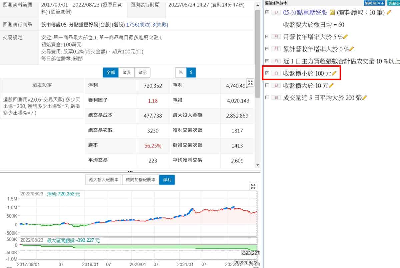
Task: Click monthly frequency box for 月營收年增率 condition
Action: click(x=276, y=37)
